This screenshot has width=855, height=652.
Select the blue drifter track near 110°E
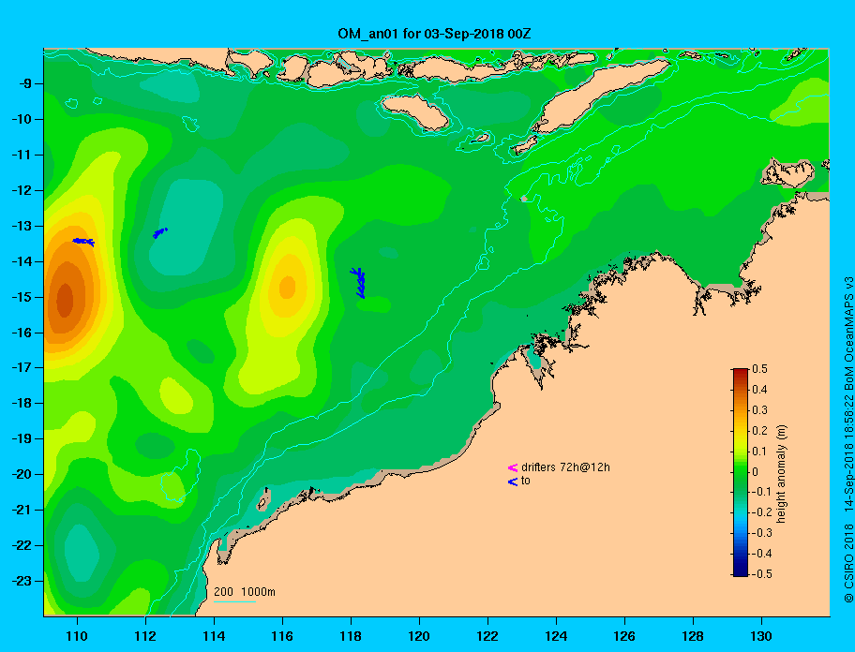83,242
